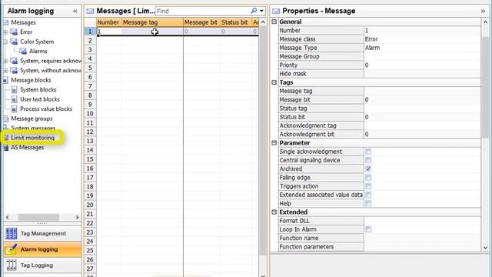This screenshot has height=277, width=492.
Task: Open Tag Logging editor
Action: 42,265
